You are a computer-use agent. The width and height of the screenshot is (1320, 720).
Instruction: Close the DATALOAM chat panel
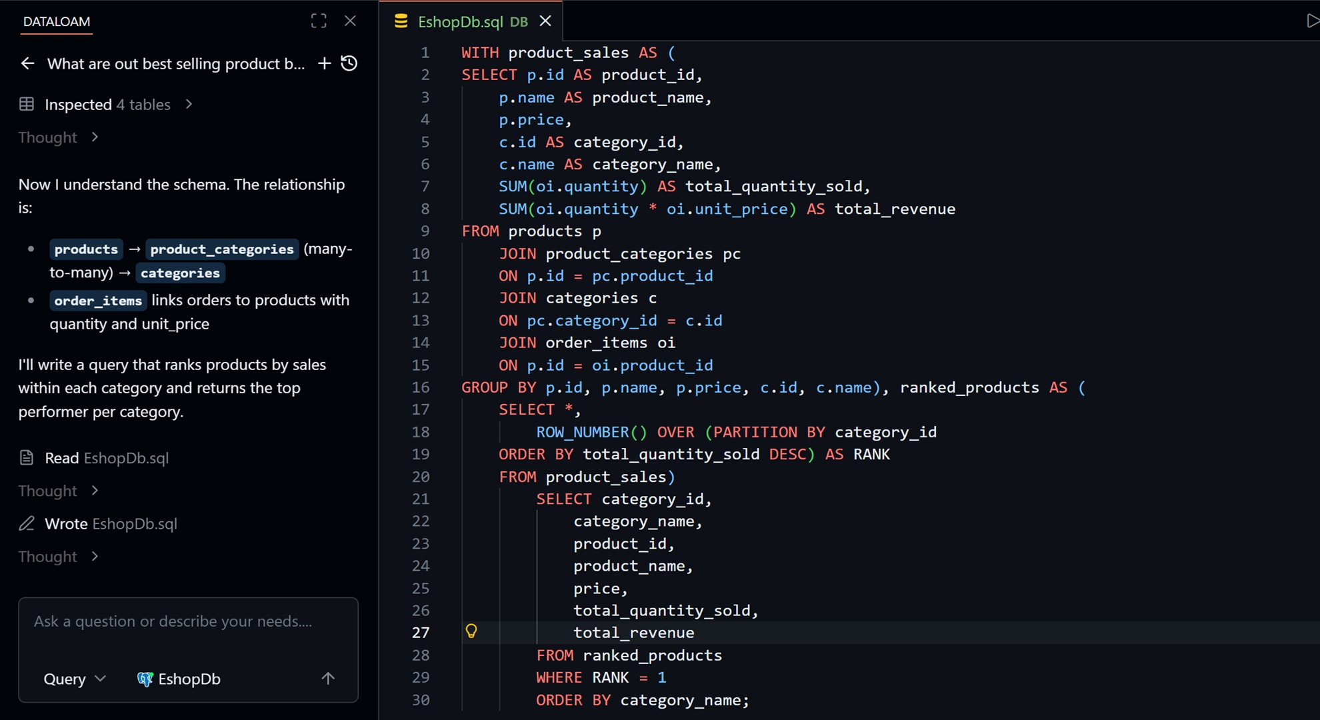click(350, 21)
